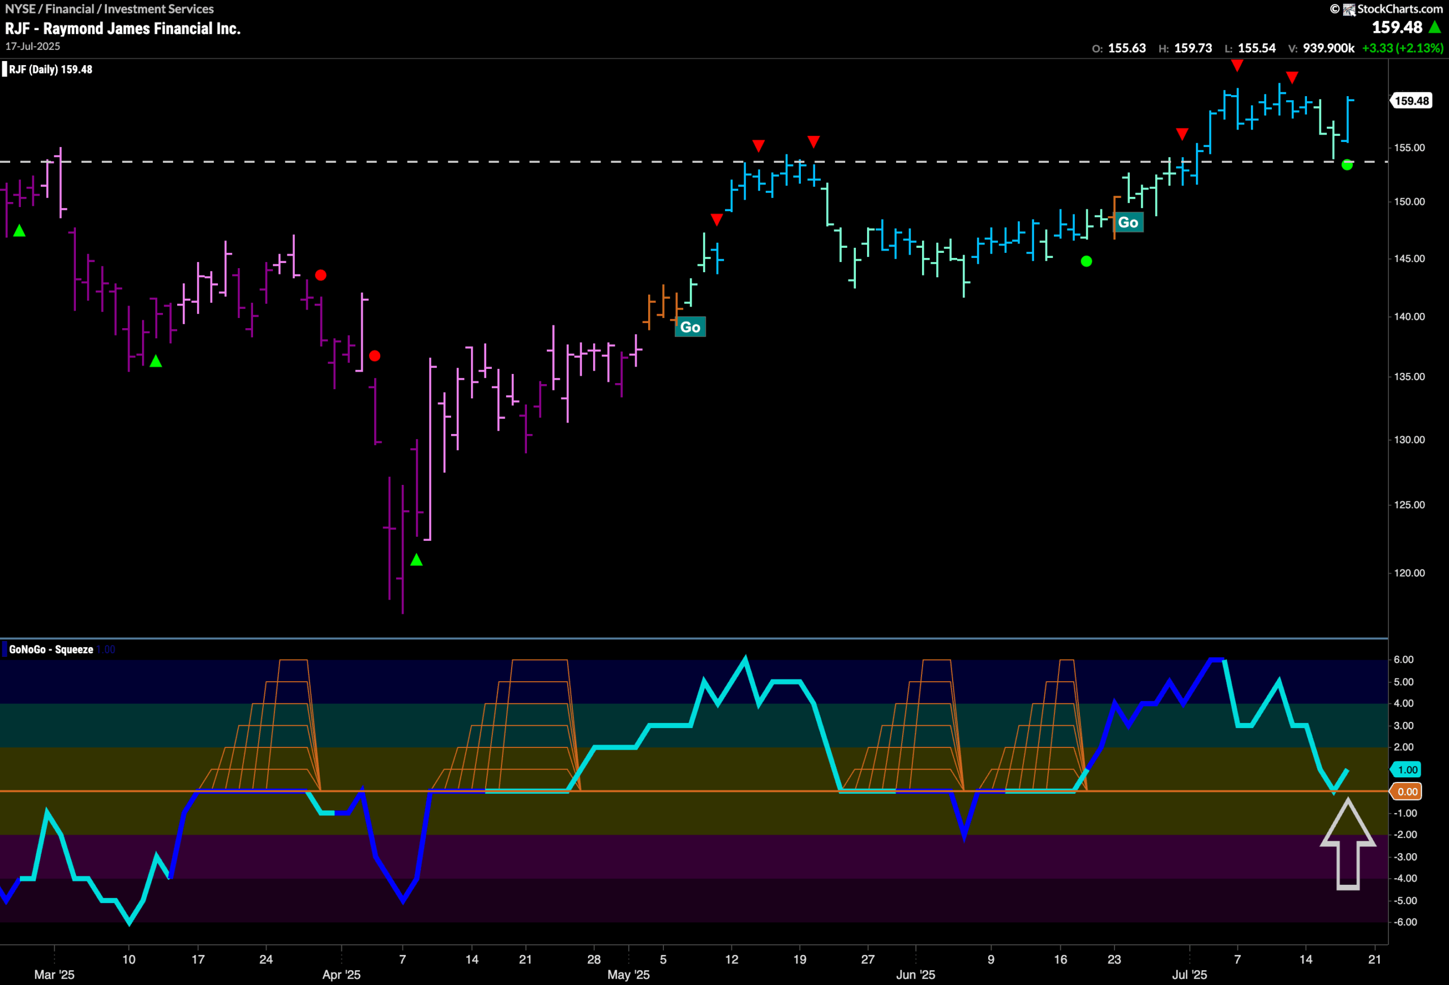Click the May '25 date axis label
Image resolution: width=1449 pixels, height=985 pixels.
[628, 974]
